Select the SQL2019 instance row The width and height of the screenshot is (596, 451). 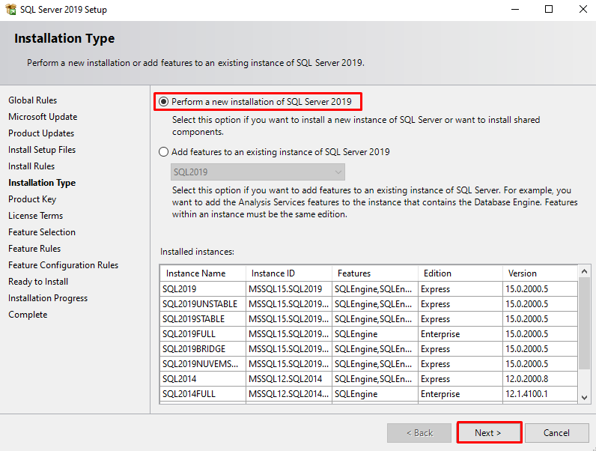tap(368, 289)
